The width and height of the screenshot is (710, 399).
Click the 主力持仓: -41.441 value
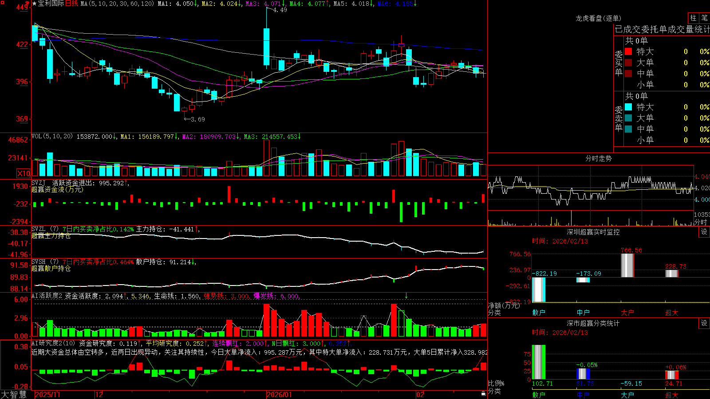165,229
